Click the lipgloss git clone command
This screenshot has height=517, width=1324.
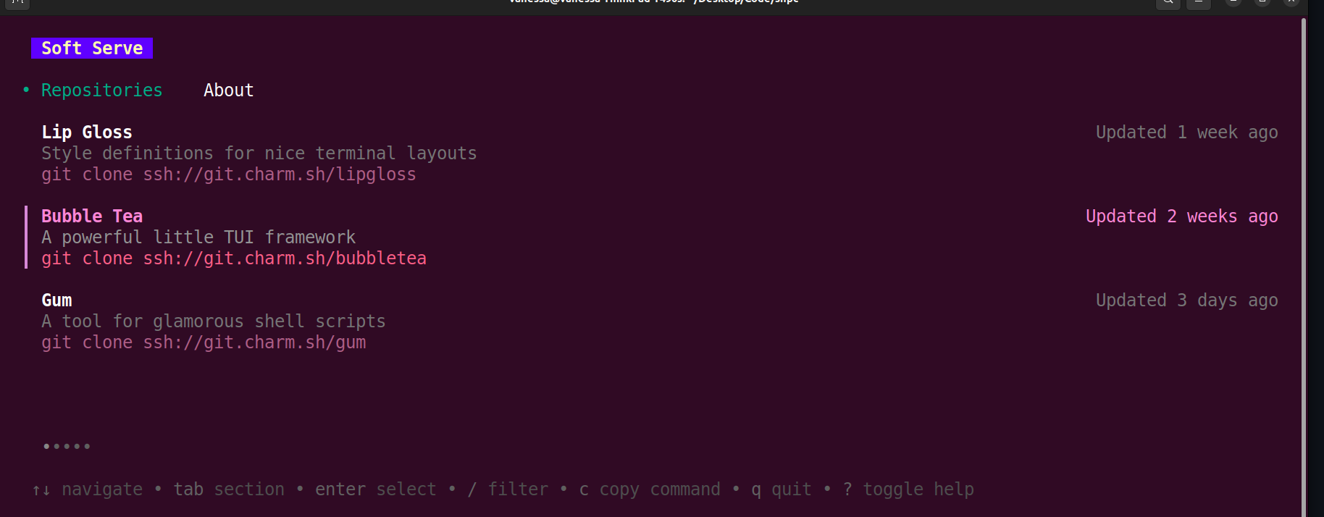click(229, 174)
